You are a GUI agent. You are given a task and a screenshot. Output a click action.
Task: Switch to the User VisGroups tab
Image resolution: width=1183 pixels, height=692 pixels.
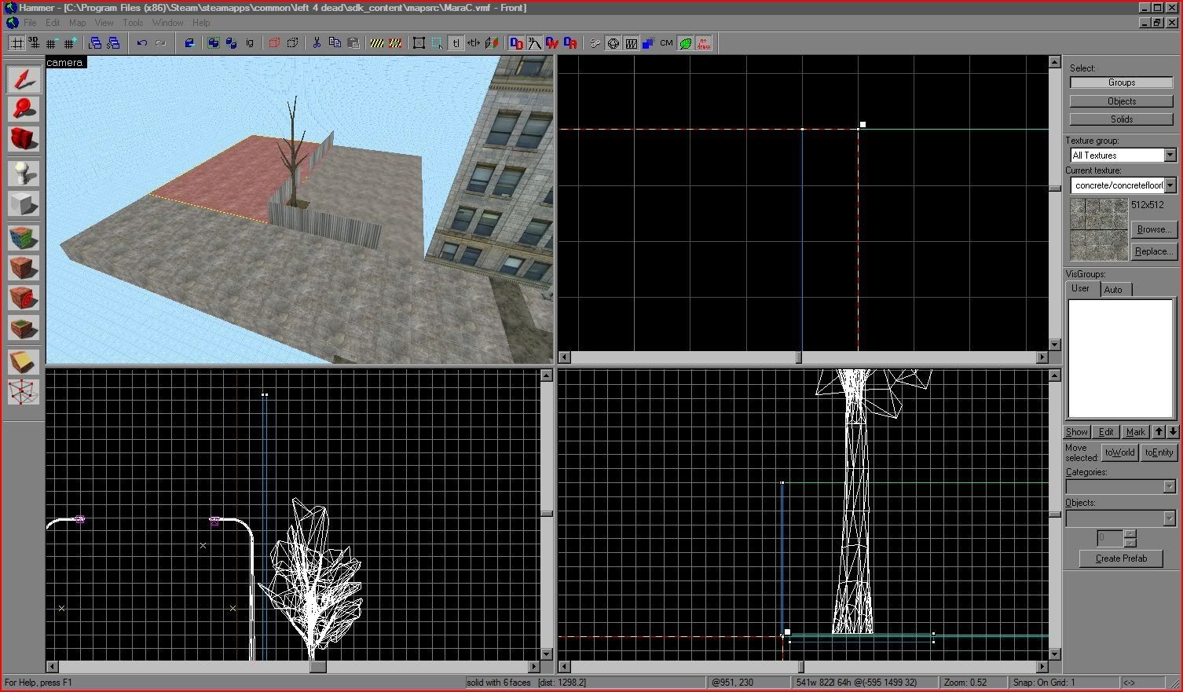click(1081, 288)
